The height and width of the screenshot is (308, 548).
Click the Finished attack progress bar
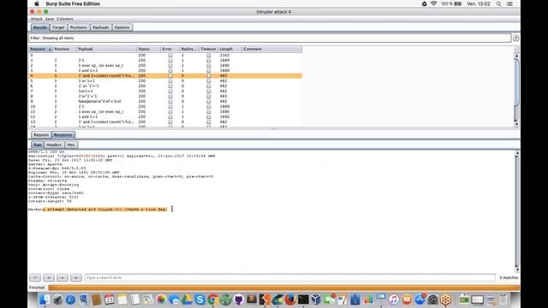283,287
